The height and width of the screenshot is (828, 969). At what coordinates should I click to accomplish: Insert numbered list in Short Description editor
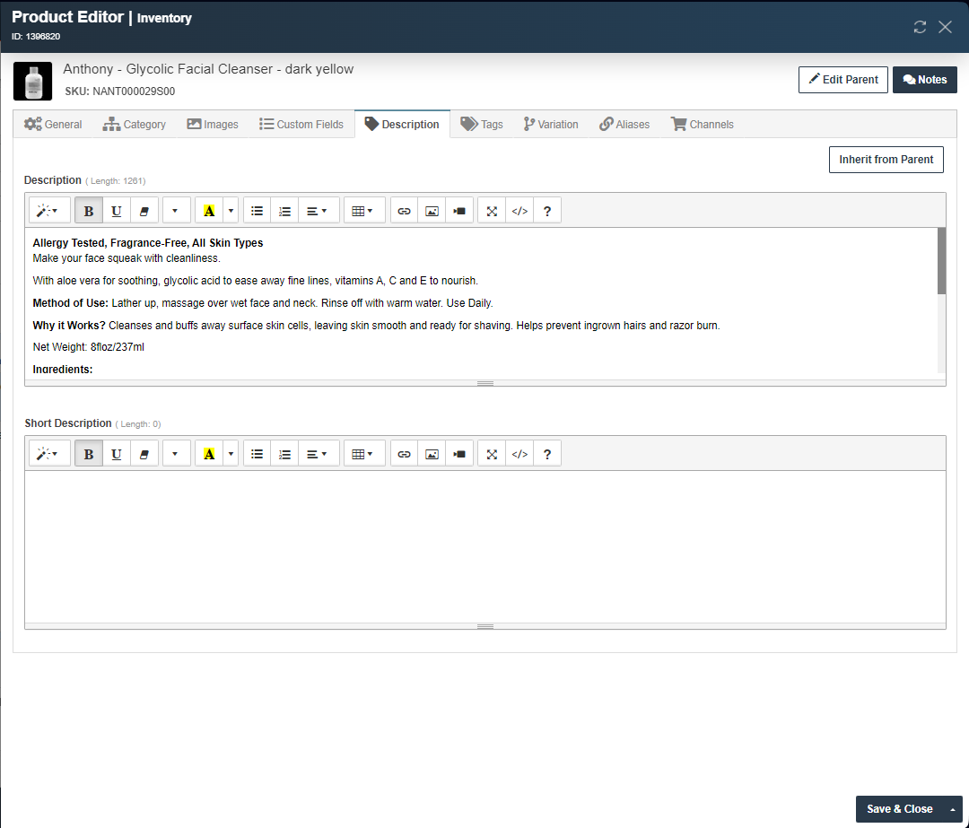284,454
